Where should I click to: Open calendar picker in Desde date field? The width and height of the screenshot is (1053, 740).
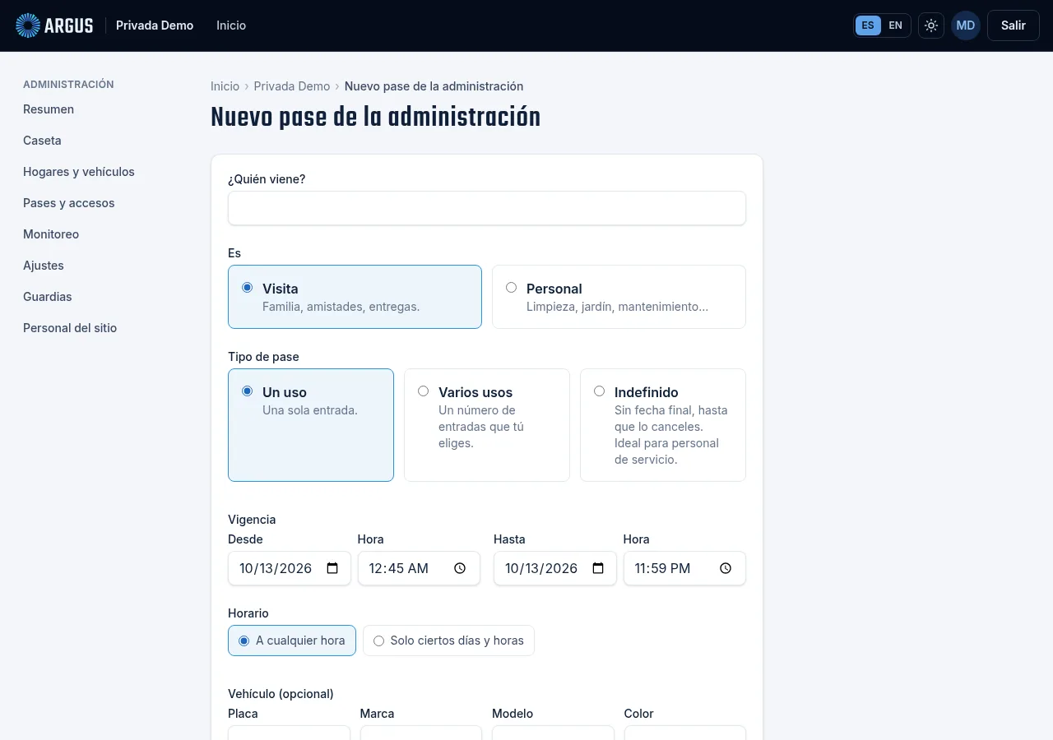click(x=332, y=568)
